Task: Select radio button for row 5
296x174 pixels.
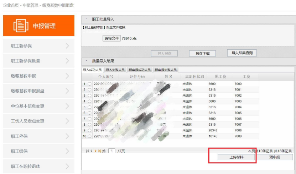Action: click(89, 107)
